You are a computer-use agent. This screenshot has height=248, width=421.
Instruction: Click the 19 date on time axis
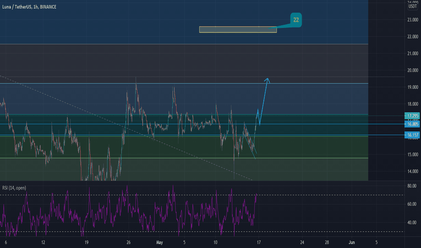click(86, 243)
